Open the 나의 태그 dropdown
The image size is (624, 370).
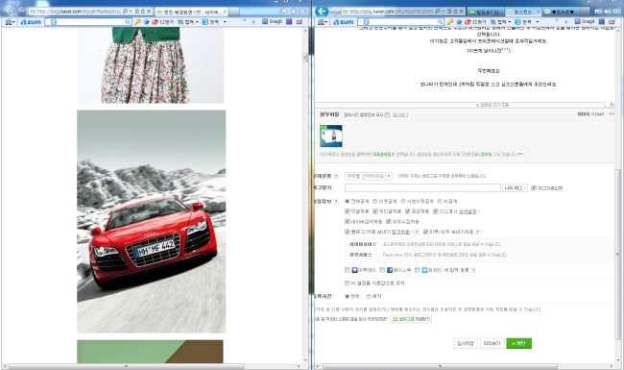pos(515,188)
